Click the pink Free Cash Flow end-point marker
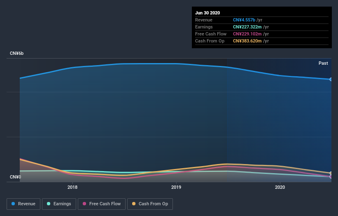338x216 pixels. point(331,177)
